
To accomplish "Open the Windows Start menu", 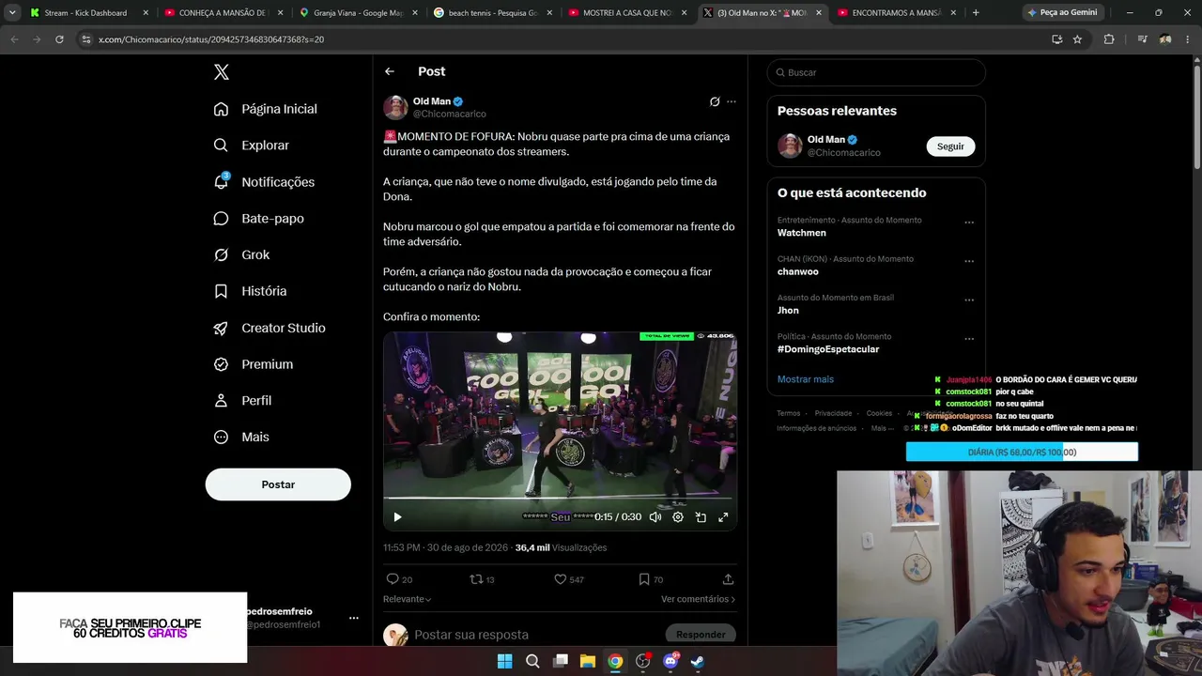I will coord(504,661).
